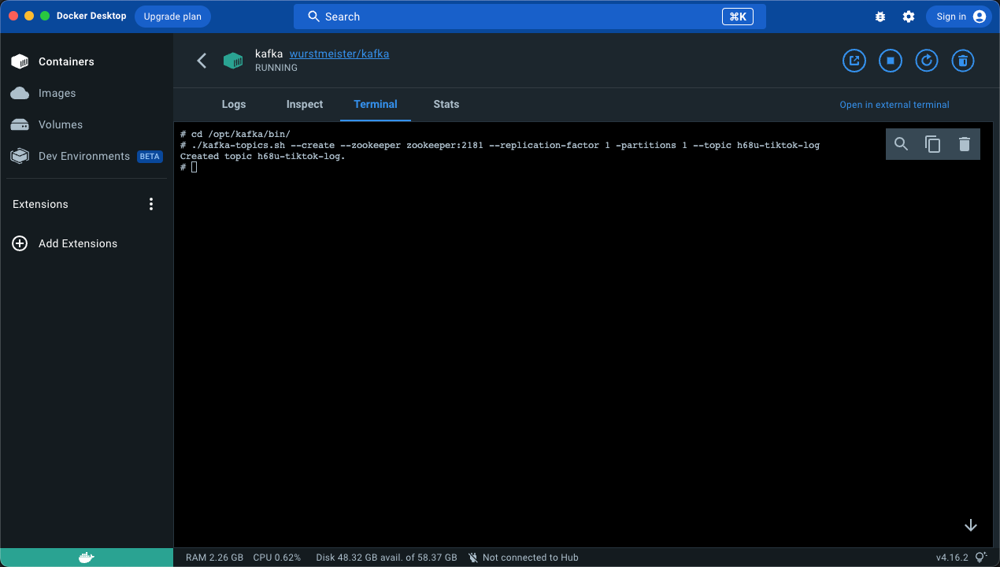1000x567 pixels.
Task: Open kafka container in browser icon
Action: (854, 61)
